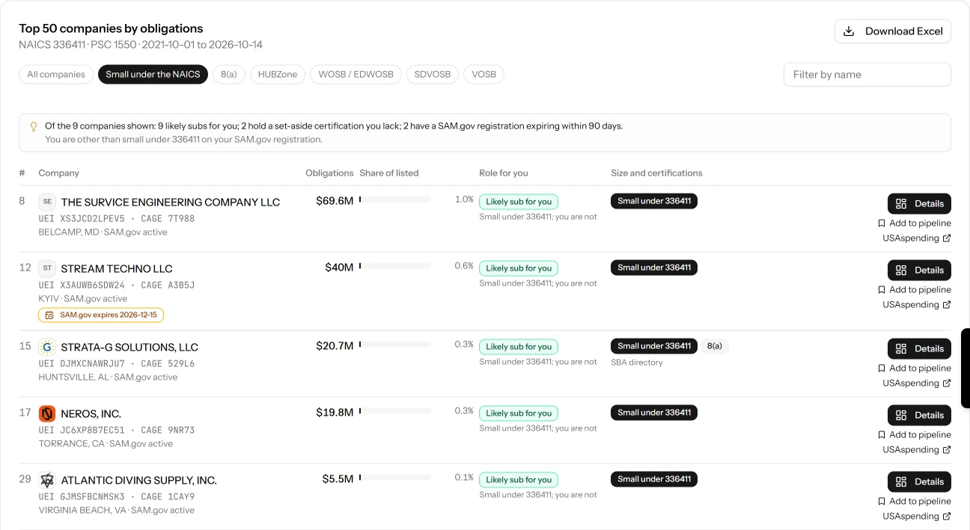The image size is (970, 530).
Task: Click Survice Engineering's share of listed bar
Action: (395, 200)
